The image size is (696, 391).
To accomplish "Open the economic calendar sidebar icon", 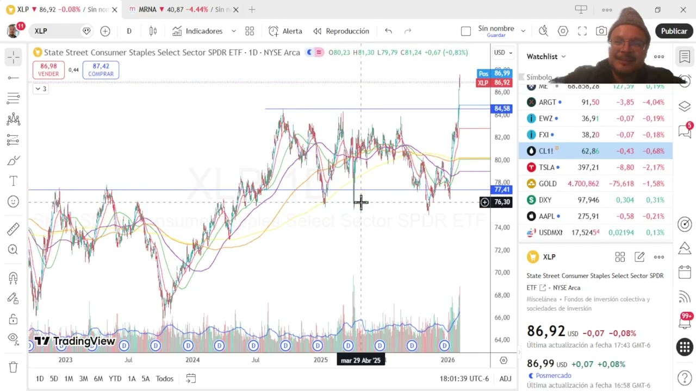I will pyautogui.click(x=685, y=272).
